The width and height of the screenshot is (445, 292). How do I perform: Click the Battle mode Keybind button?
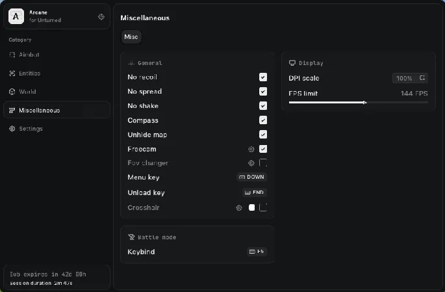[257, 252]
